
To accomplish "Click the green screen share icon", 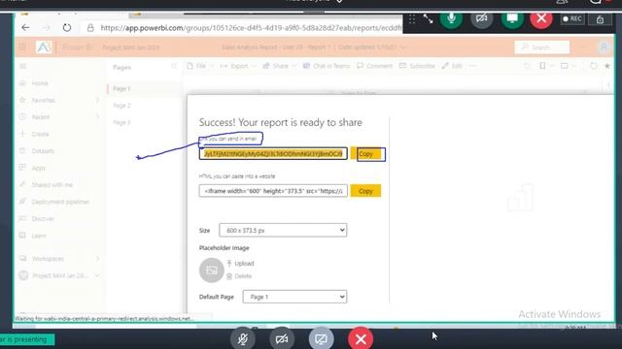I will tap(512, 18).
